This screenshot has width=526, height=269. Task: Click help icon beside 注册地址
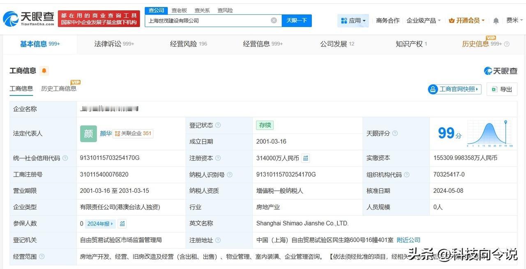[218, 240]
